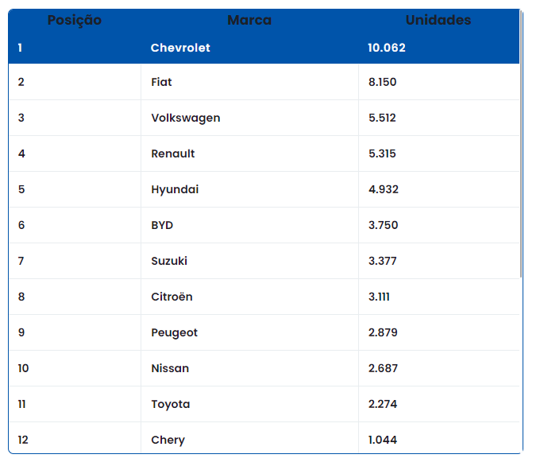Click the Marca column header

coord(249,20)
